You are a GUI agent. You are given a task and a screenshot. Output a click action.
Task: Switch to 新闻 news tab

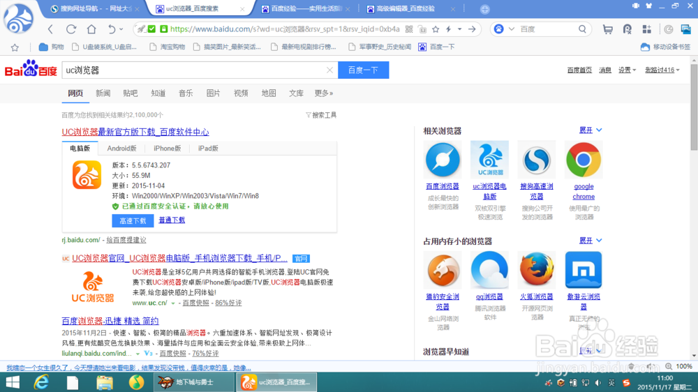[103, 93]
